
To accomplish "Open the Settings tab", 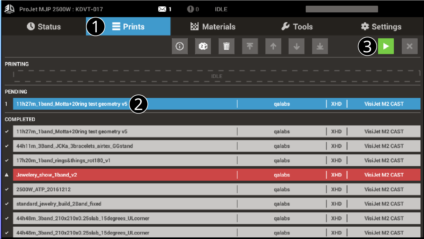I will [381, 27].
